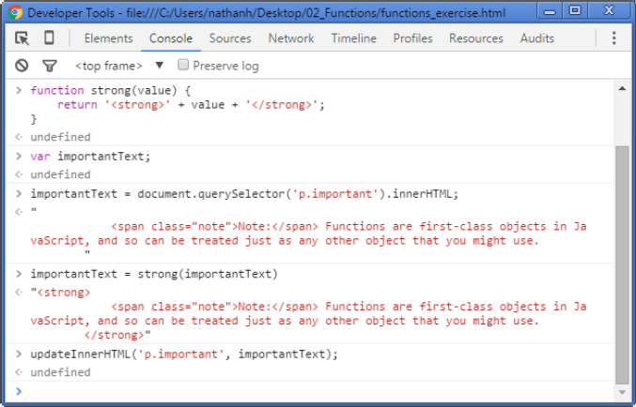Activate the inspect element picker icon
636x407 pixels.
click(22, 38)
